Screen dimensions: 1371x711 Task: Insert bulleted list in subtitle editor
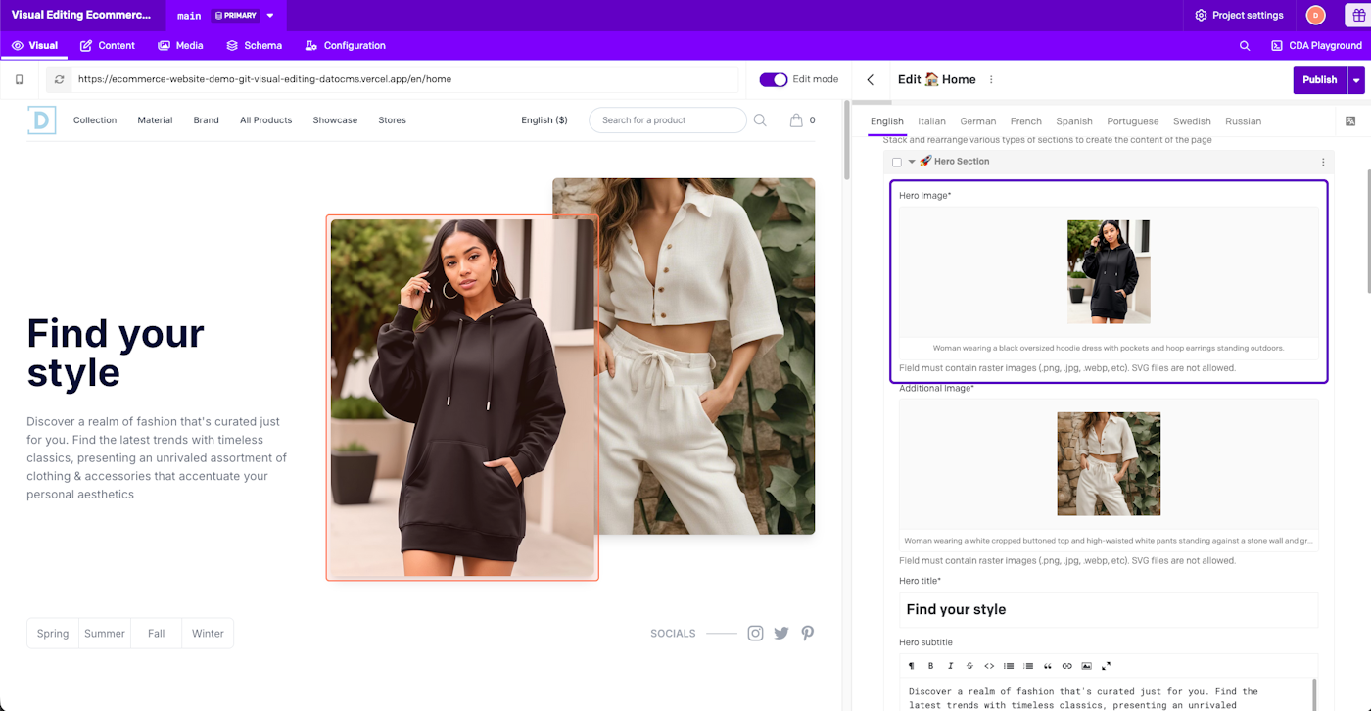[1009, 666]
